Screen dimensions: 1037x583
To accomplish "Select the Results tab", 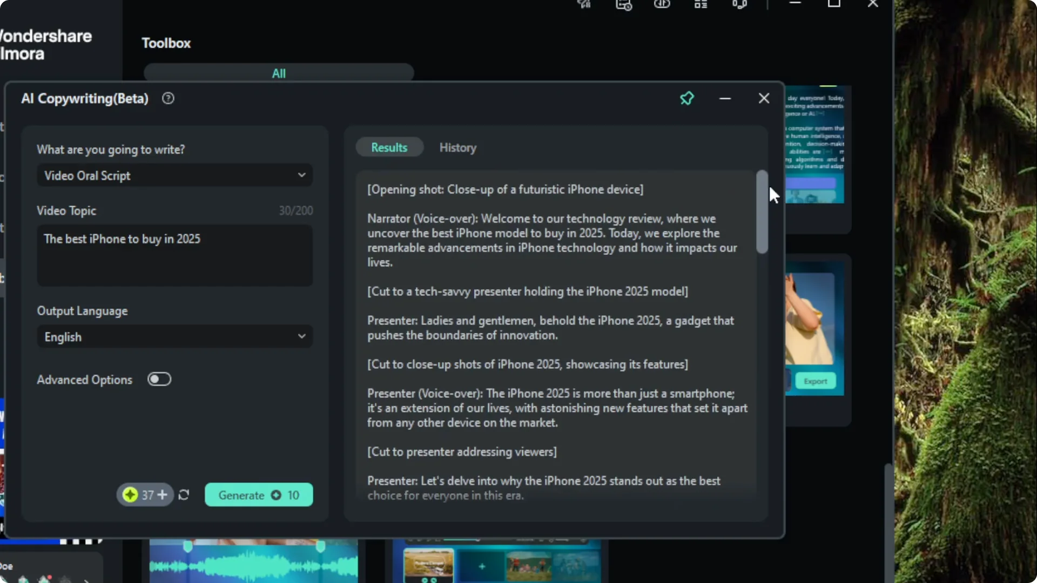I will [389, 147].
